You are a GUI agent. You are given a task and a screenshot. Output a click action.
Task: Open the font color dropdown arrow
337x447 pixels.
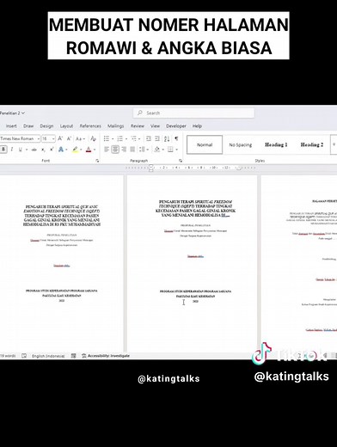click(x=95, y=150)
